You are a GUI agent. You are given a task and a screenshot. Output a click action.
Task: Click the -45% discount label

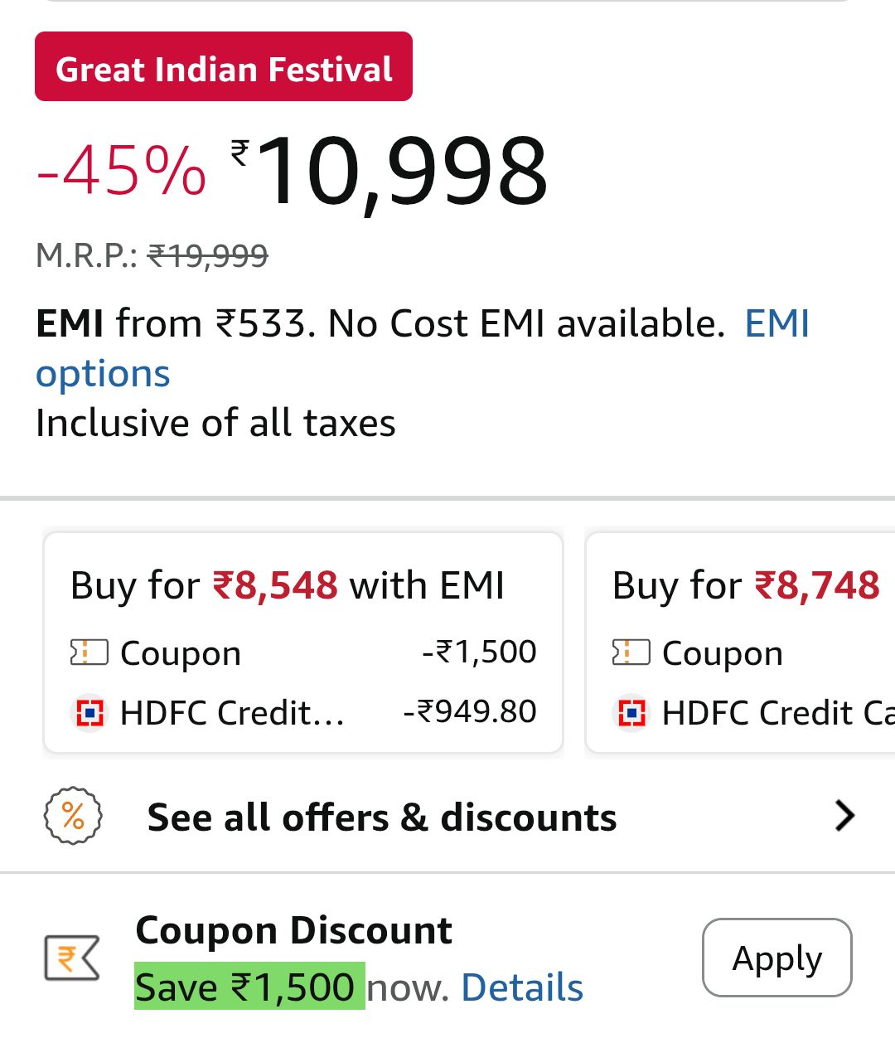(x=121, y=172)
